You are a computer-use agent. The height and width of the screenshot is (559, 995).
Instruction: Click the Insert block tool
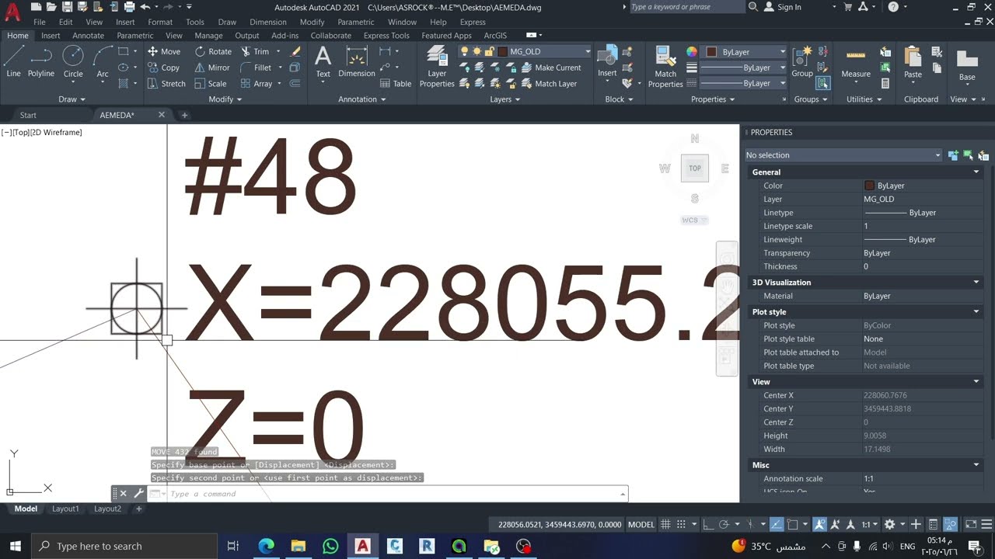pos(607,62)
